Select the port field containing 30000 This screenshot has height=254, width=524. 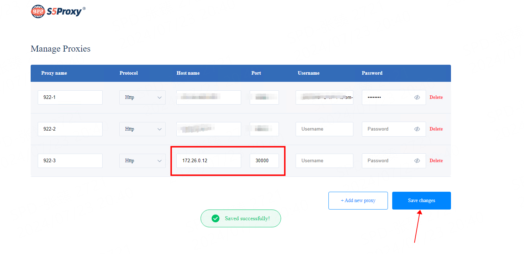click(x=264, y=161)
